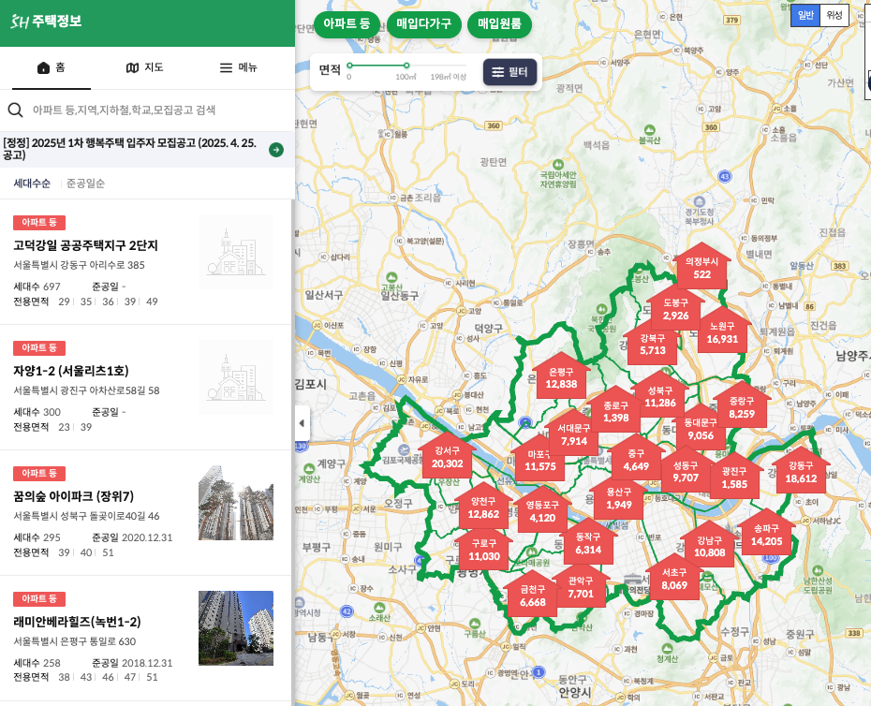Select the 은평구 12,838 marker

click(561, 375)
